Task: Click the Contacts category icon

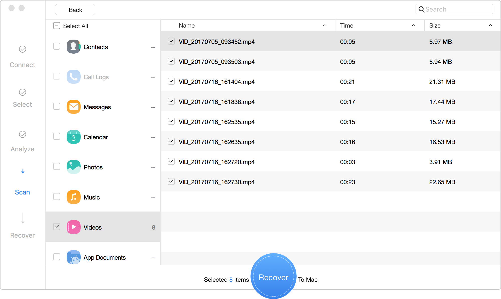Action: point(73,47)
